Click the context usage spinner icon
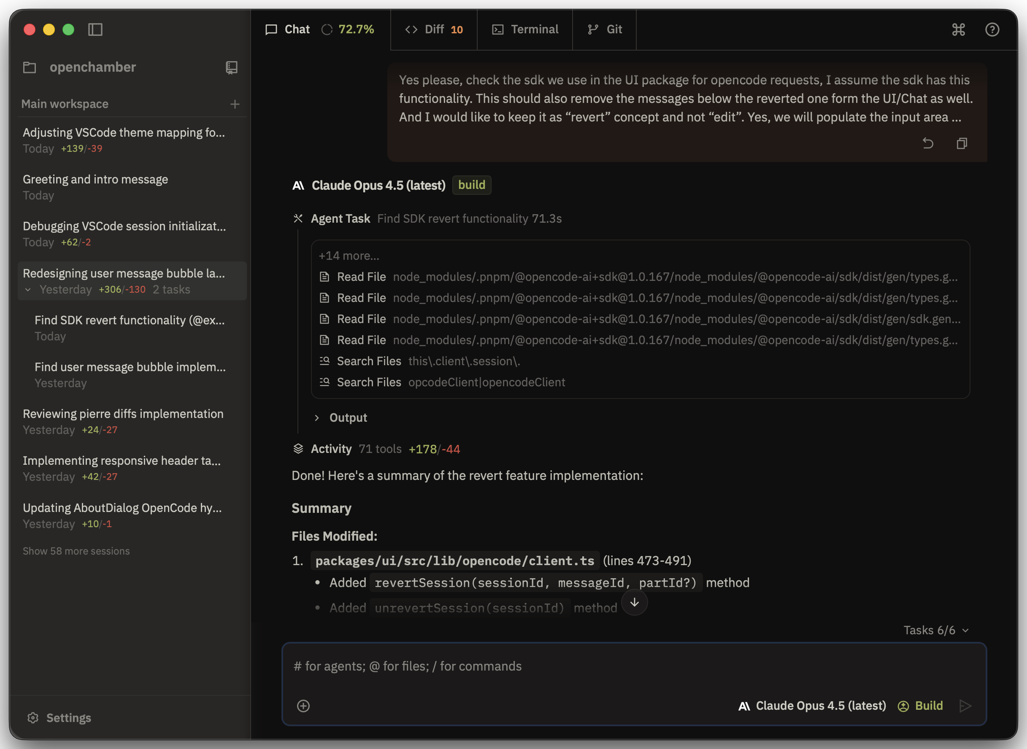This screenshot has height=749, width=1027. pos(327,30)
